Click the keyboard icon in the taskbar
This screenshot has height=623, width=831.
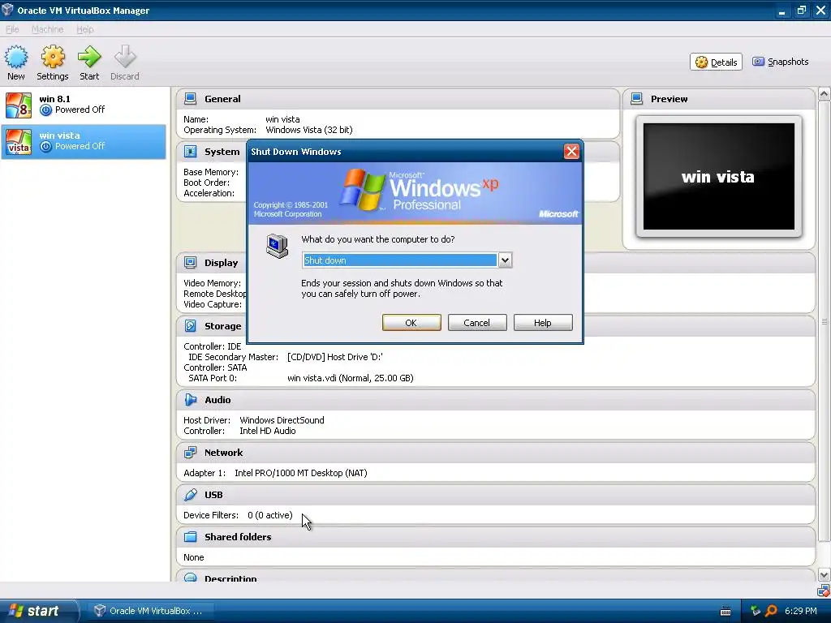pos(726,612)
